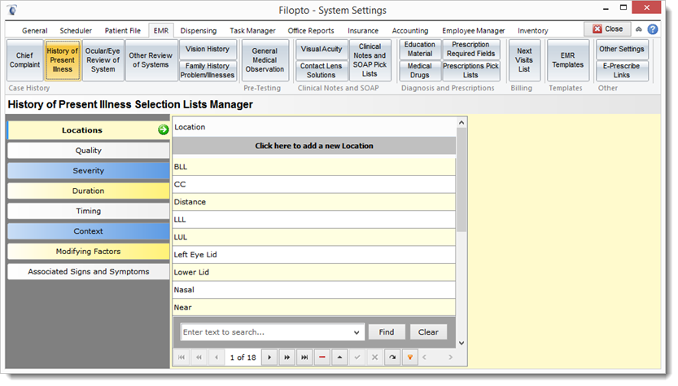
Task: Click the edit record up-triangle icon
Action: [340, 357]
